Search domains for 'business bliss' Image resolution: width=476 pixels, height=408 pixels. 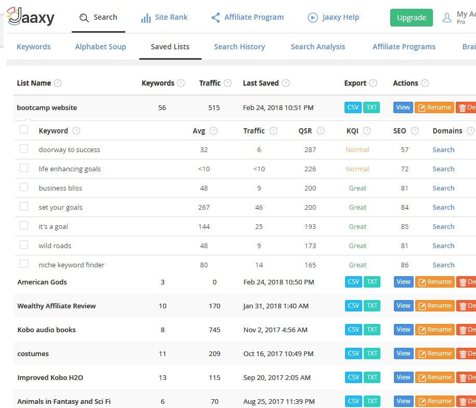pos(443,188)
